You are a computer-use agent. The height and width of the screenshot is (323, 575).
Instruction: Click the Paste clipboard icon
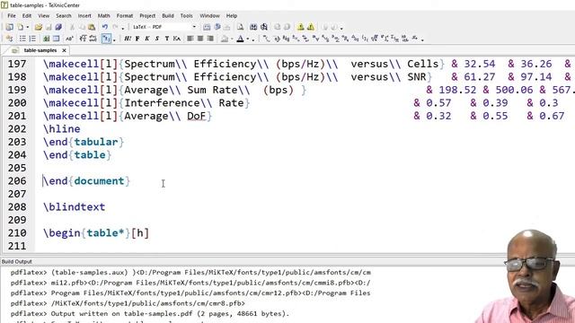click(x=92, y=27)
